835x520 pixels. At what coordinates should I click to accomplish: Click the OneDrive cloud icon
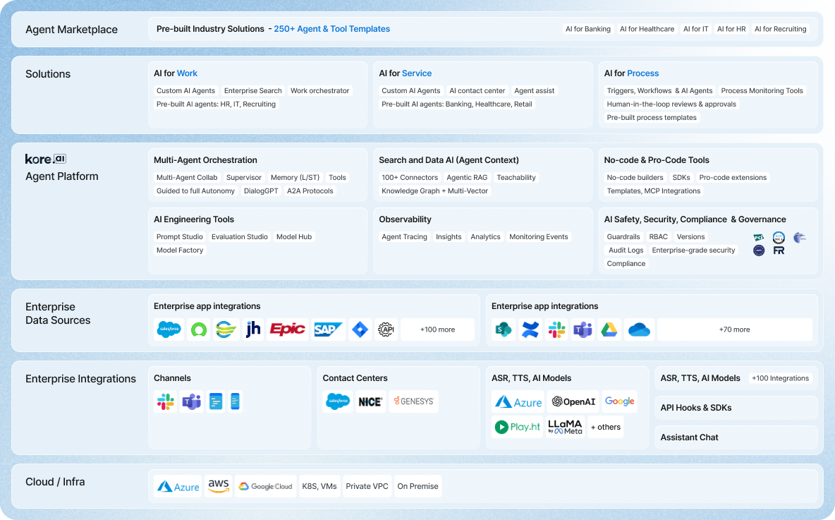click(639, 329)
